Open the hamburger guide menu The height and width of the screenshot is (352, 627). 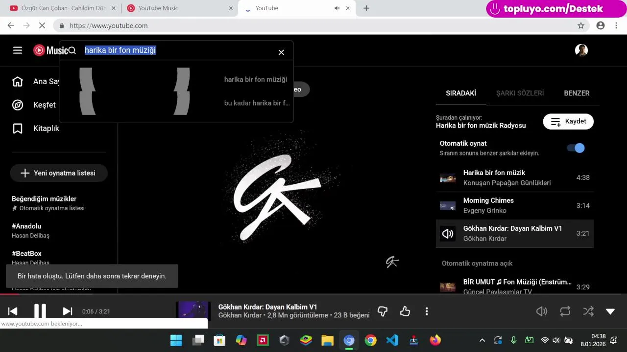coord(18,50)
